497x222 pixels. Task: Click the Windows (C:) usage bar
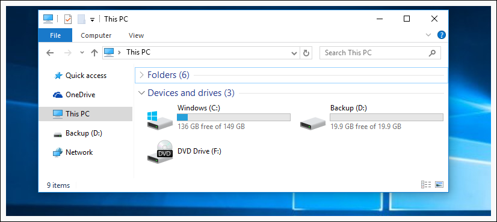coord(233,118)
